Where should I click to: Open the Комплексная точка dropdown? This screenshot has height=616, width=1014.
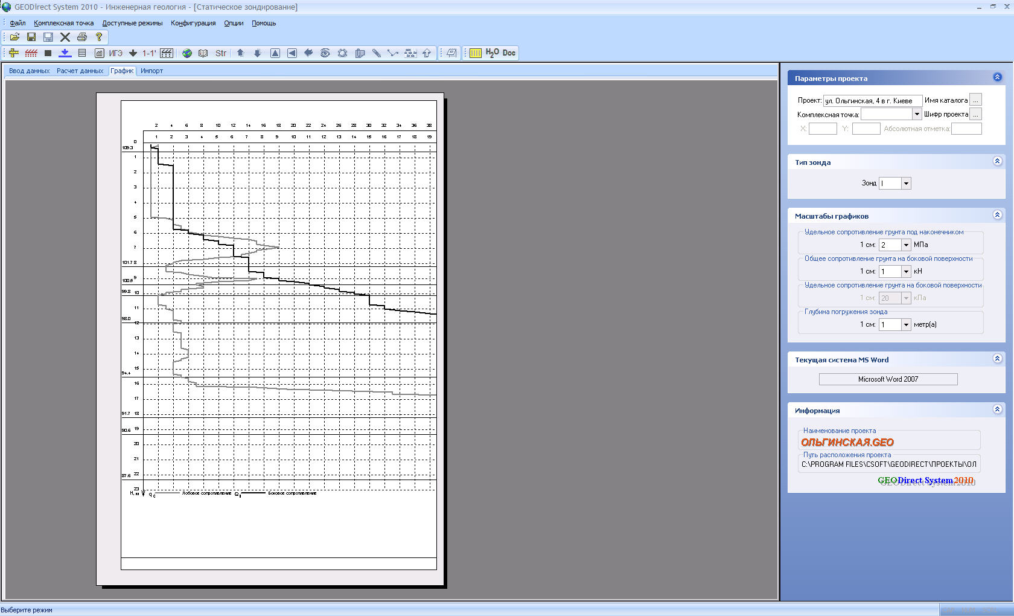click(916, 114)
